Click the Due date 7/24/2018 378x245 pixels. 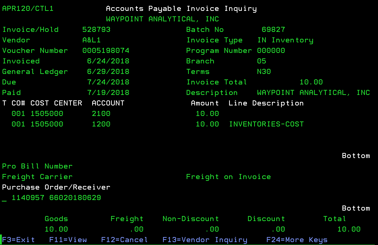click(x=108, y=82)
